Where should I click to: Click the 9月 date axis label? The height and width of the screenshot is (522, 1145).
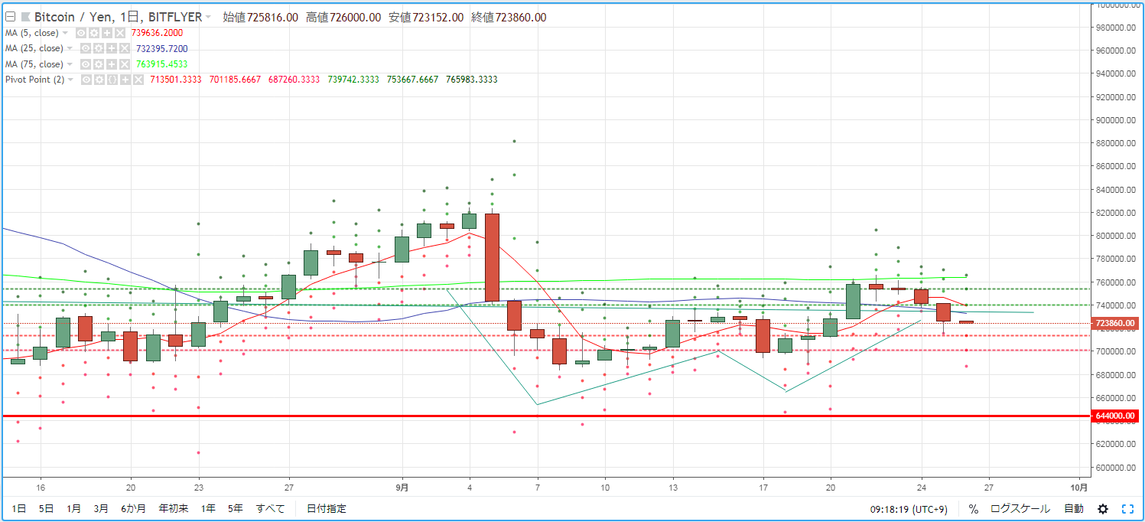pos(402,488)
